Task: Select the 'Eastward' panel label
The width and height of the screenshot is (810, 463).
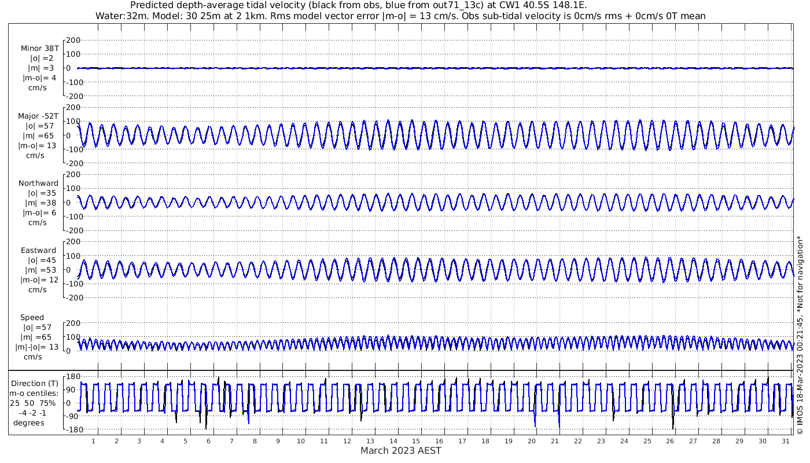Action: [x=38, y=251]
